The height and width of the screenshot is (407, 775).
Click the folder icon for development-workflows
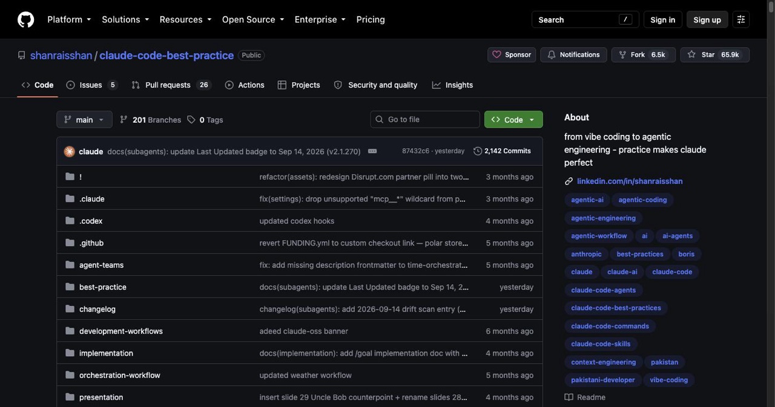pyautogui.click(x=70, y=331)
